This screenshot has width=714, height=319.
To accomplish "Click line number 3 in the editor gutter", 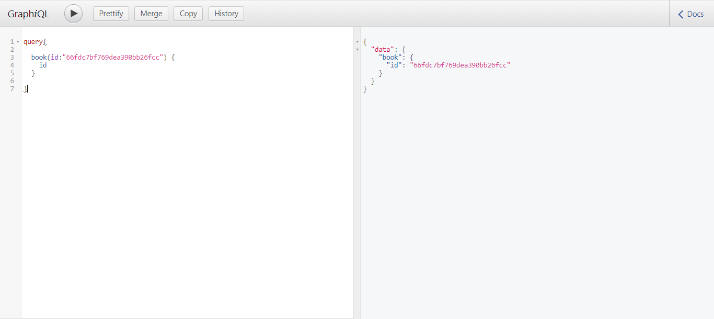I will coord(12,57).
